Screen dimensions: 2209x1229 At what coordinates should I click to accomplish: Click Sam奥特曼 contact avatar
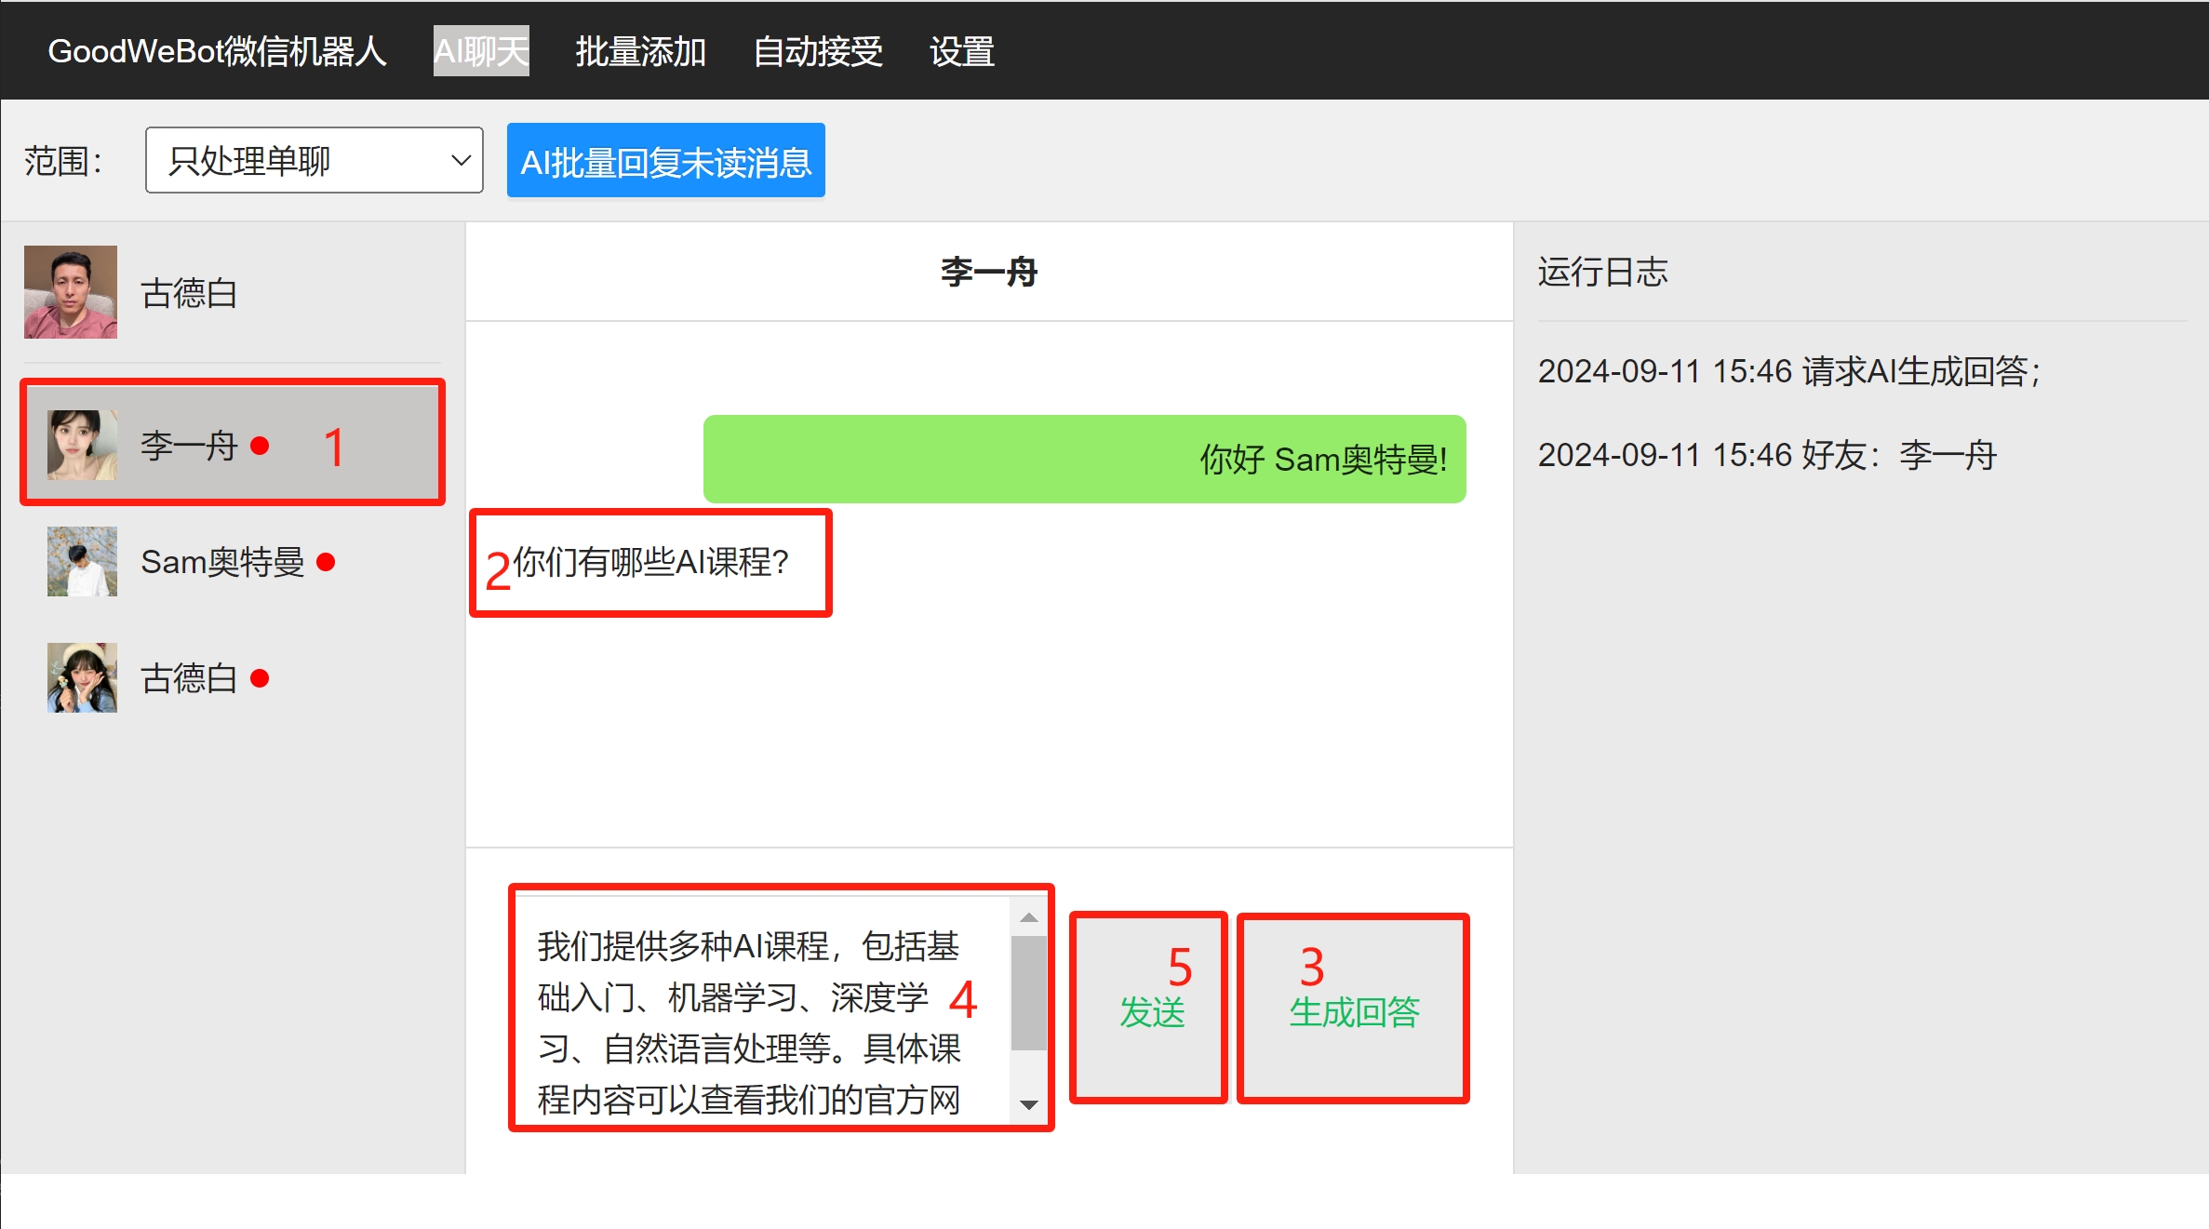pyautogui.click(x=82, y=562)
